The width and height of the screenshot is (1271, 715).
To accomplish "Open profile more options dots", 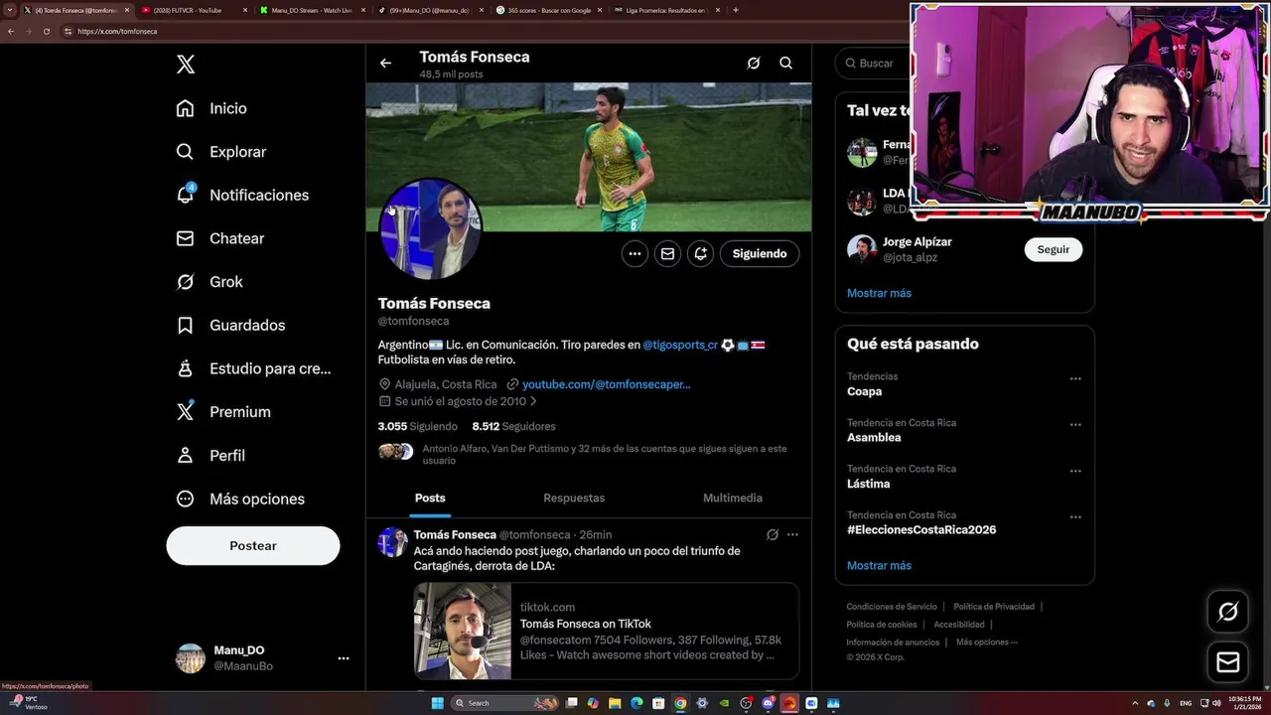I will 635,254.
